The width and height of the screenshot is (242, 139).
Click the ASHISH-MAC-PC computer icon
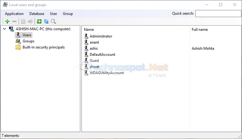pyautogui.click(x=11, y=29)
